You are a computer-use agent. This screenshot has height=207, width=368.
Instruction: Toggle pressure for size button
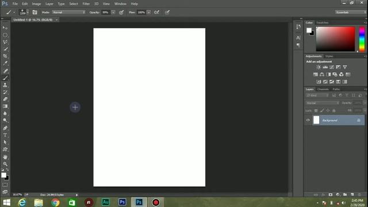click(167, 12)
